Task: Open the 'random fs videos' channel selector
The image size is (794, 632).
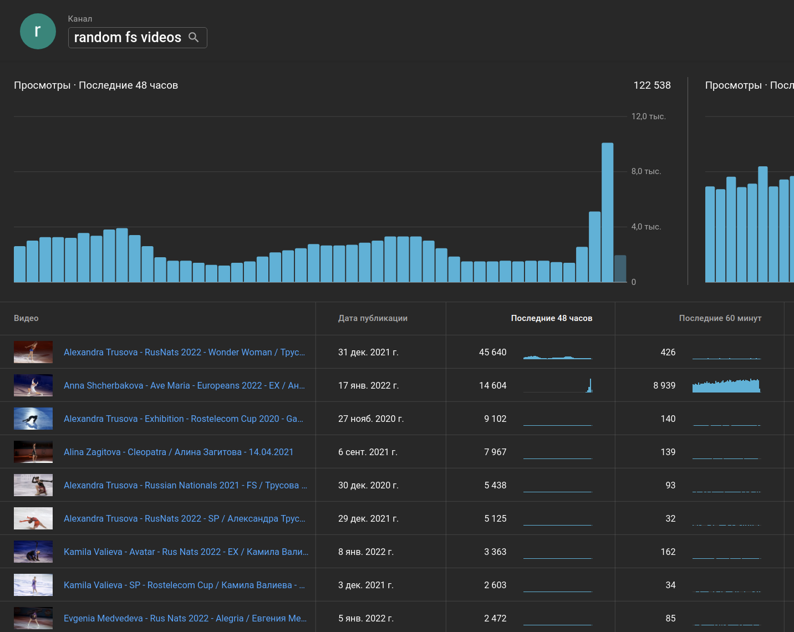Action: point(128,38)
